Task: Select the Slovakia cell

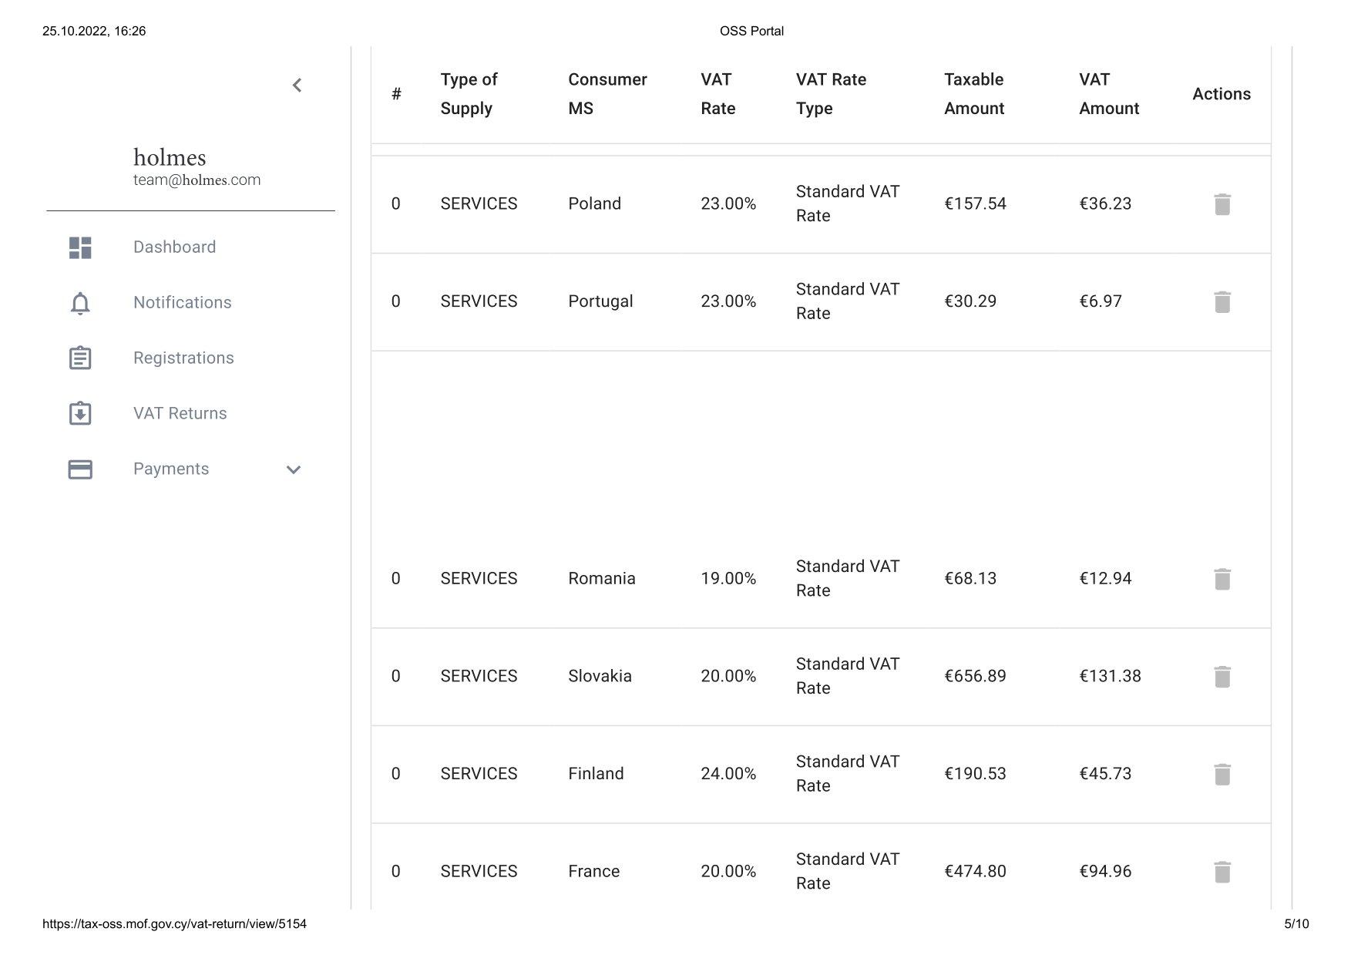Action: [600, 676]
